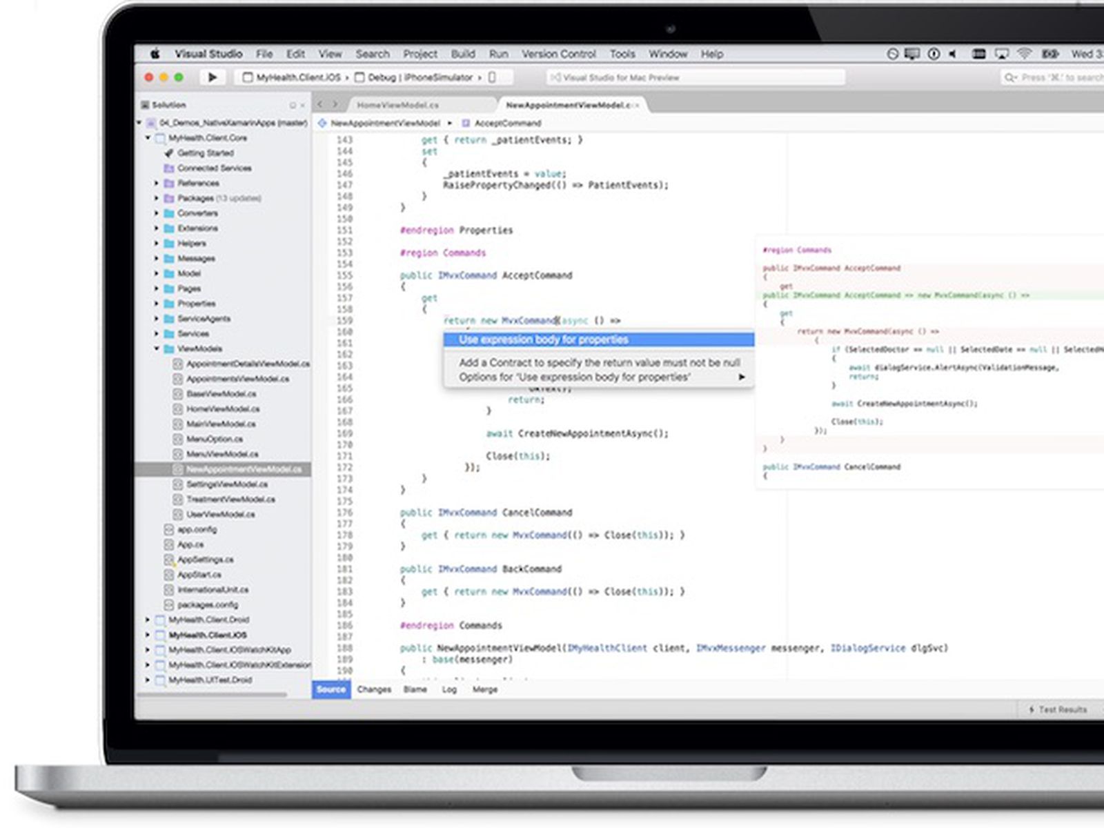Open the Version Control menu
Screen dimensions: 1104x828
(x=558, y=54)
